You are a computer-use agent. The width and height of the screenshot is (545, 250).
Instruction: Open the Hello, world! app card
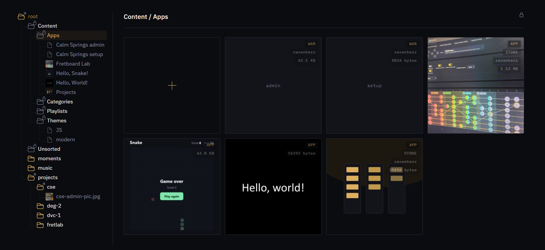click(273, 186)
